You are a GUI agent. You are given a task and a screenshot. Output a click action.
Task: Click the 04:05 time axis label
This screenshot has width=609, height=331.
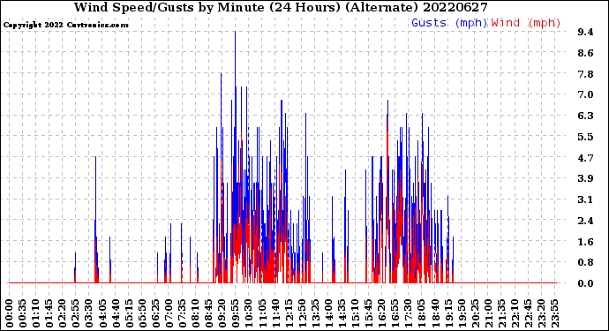pos(102,313)
